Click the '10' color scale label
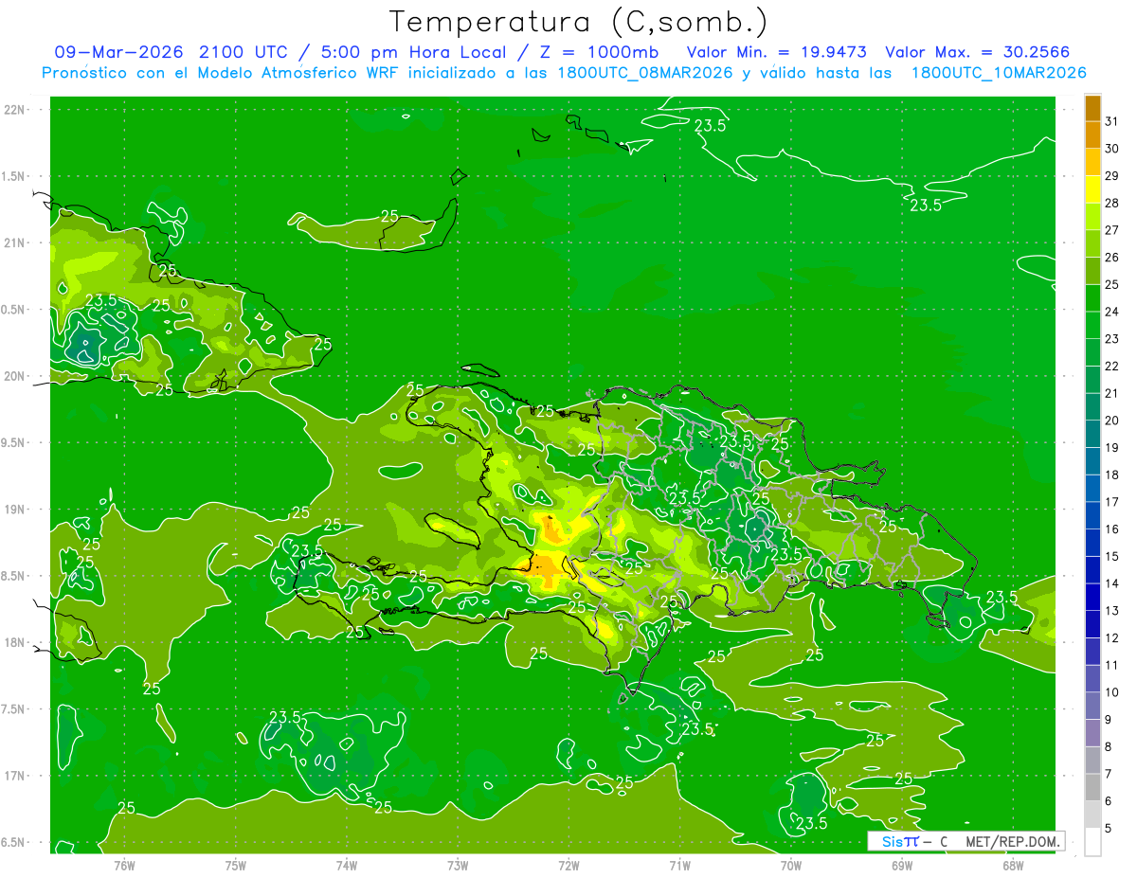The image size is (1137, 878). click(x=1111, y=692)
